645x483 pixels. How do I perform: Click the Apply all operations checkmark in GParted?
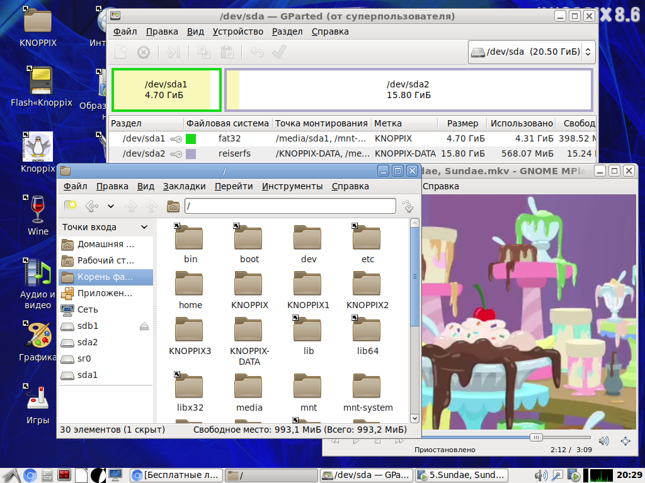pyautogui.click(x=279, y=52)
